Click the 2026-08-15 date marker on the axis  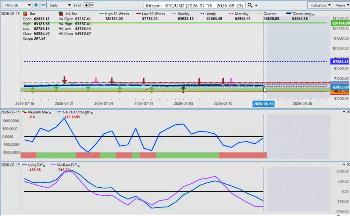pos(263,104)
